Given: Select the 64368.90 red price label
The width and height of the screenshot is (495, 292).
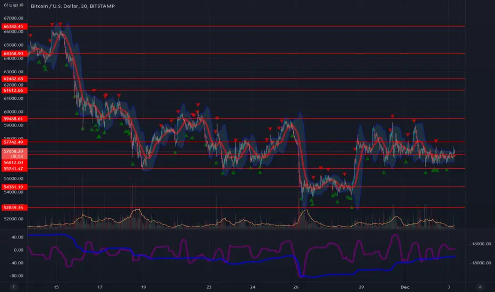Looking at the screenshot, I should [14, 54].
